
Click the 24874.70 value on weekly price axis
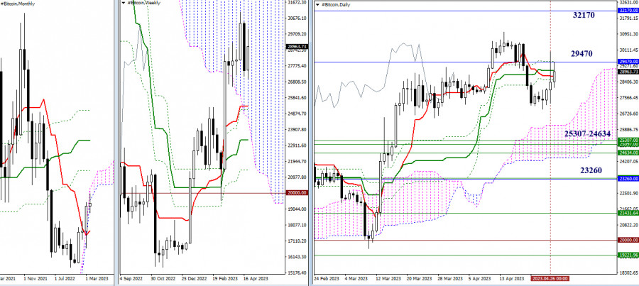pos(297,114)
